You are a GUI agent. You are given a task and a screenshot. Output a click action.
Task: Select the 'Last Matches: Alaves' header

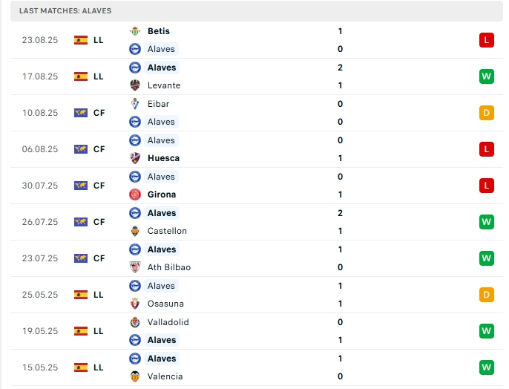[65, 11]
